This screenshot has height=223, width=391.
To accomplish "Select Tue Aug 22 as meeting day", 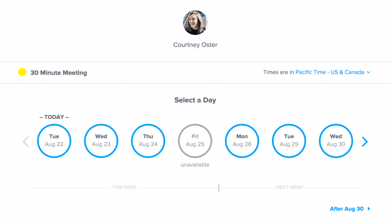I will pos(54,141).
